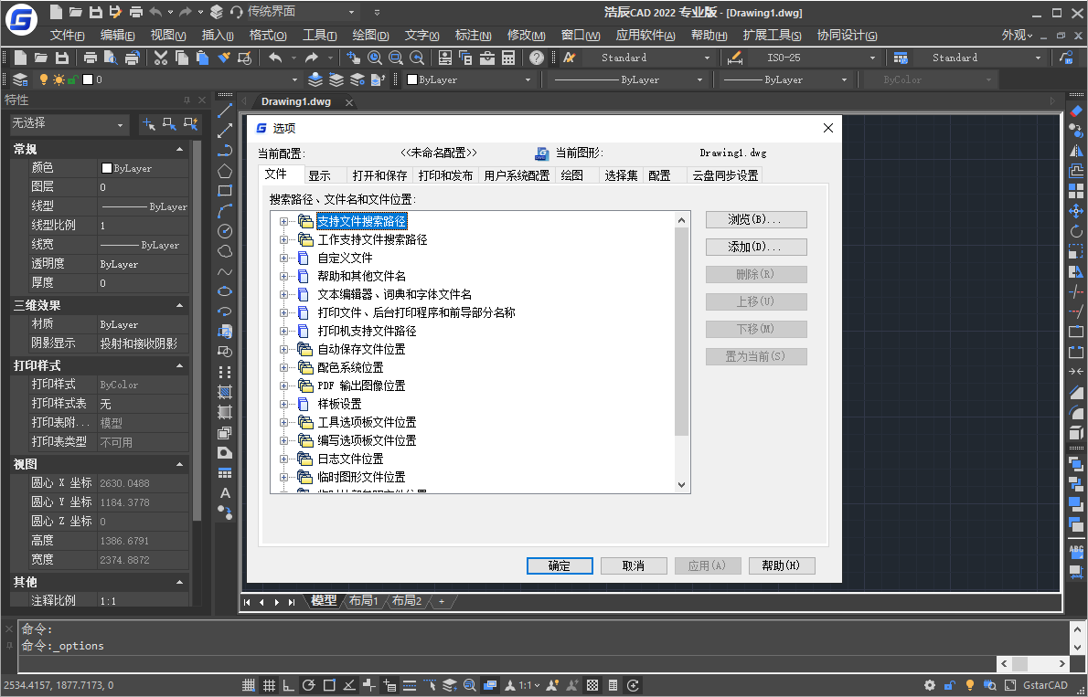Select the Move tool in right toolbar
This screenshot has height=697, width=1088.
[x=1075, y=211]
